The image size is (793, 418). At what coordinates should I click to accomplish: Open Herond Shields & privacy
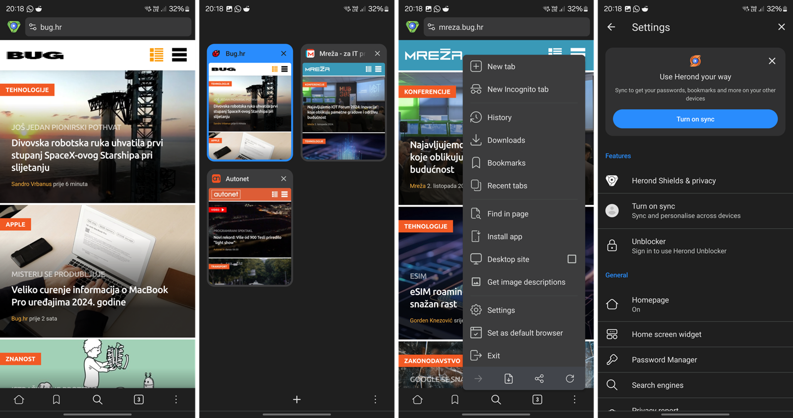(x=695, y=181)
